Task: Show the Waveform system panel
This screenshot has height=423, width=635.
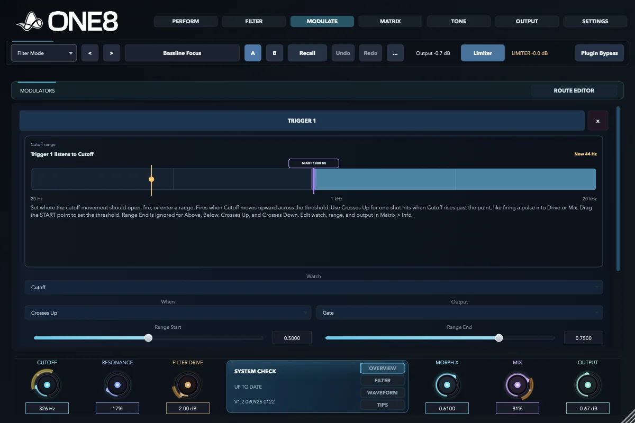Action: 383,392
